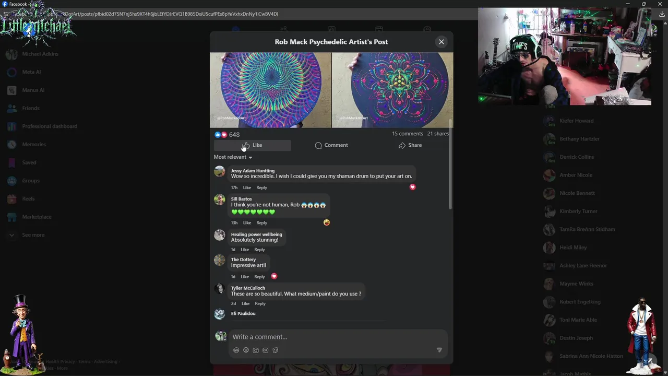Open the emoji picker in comment box

pyautogui.click(x=246, y=350)
